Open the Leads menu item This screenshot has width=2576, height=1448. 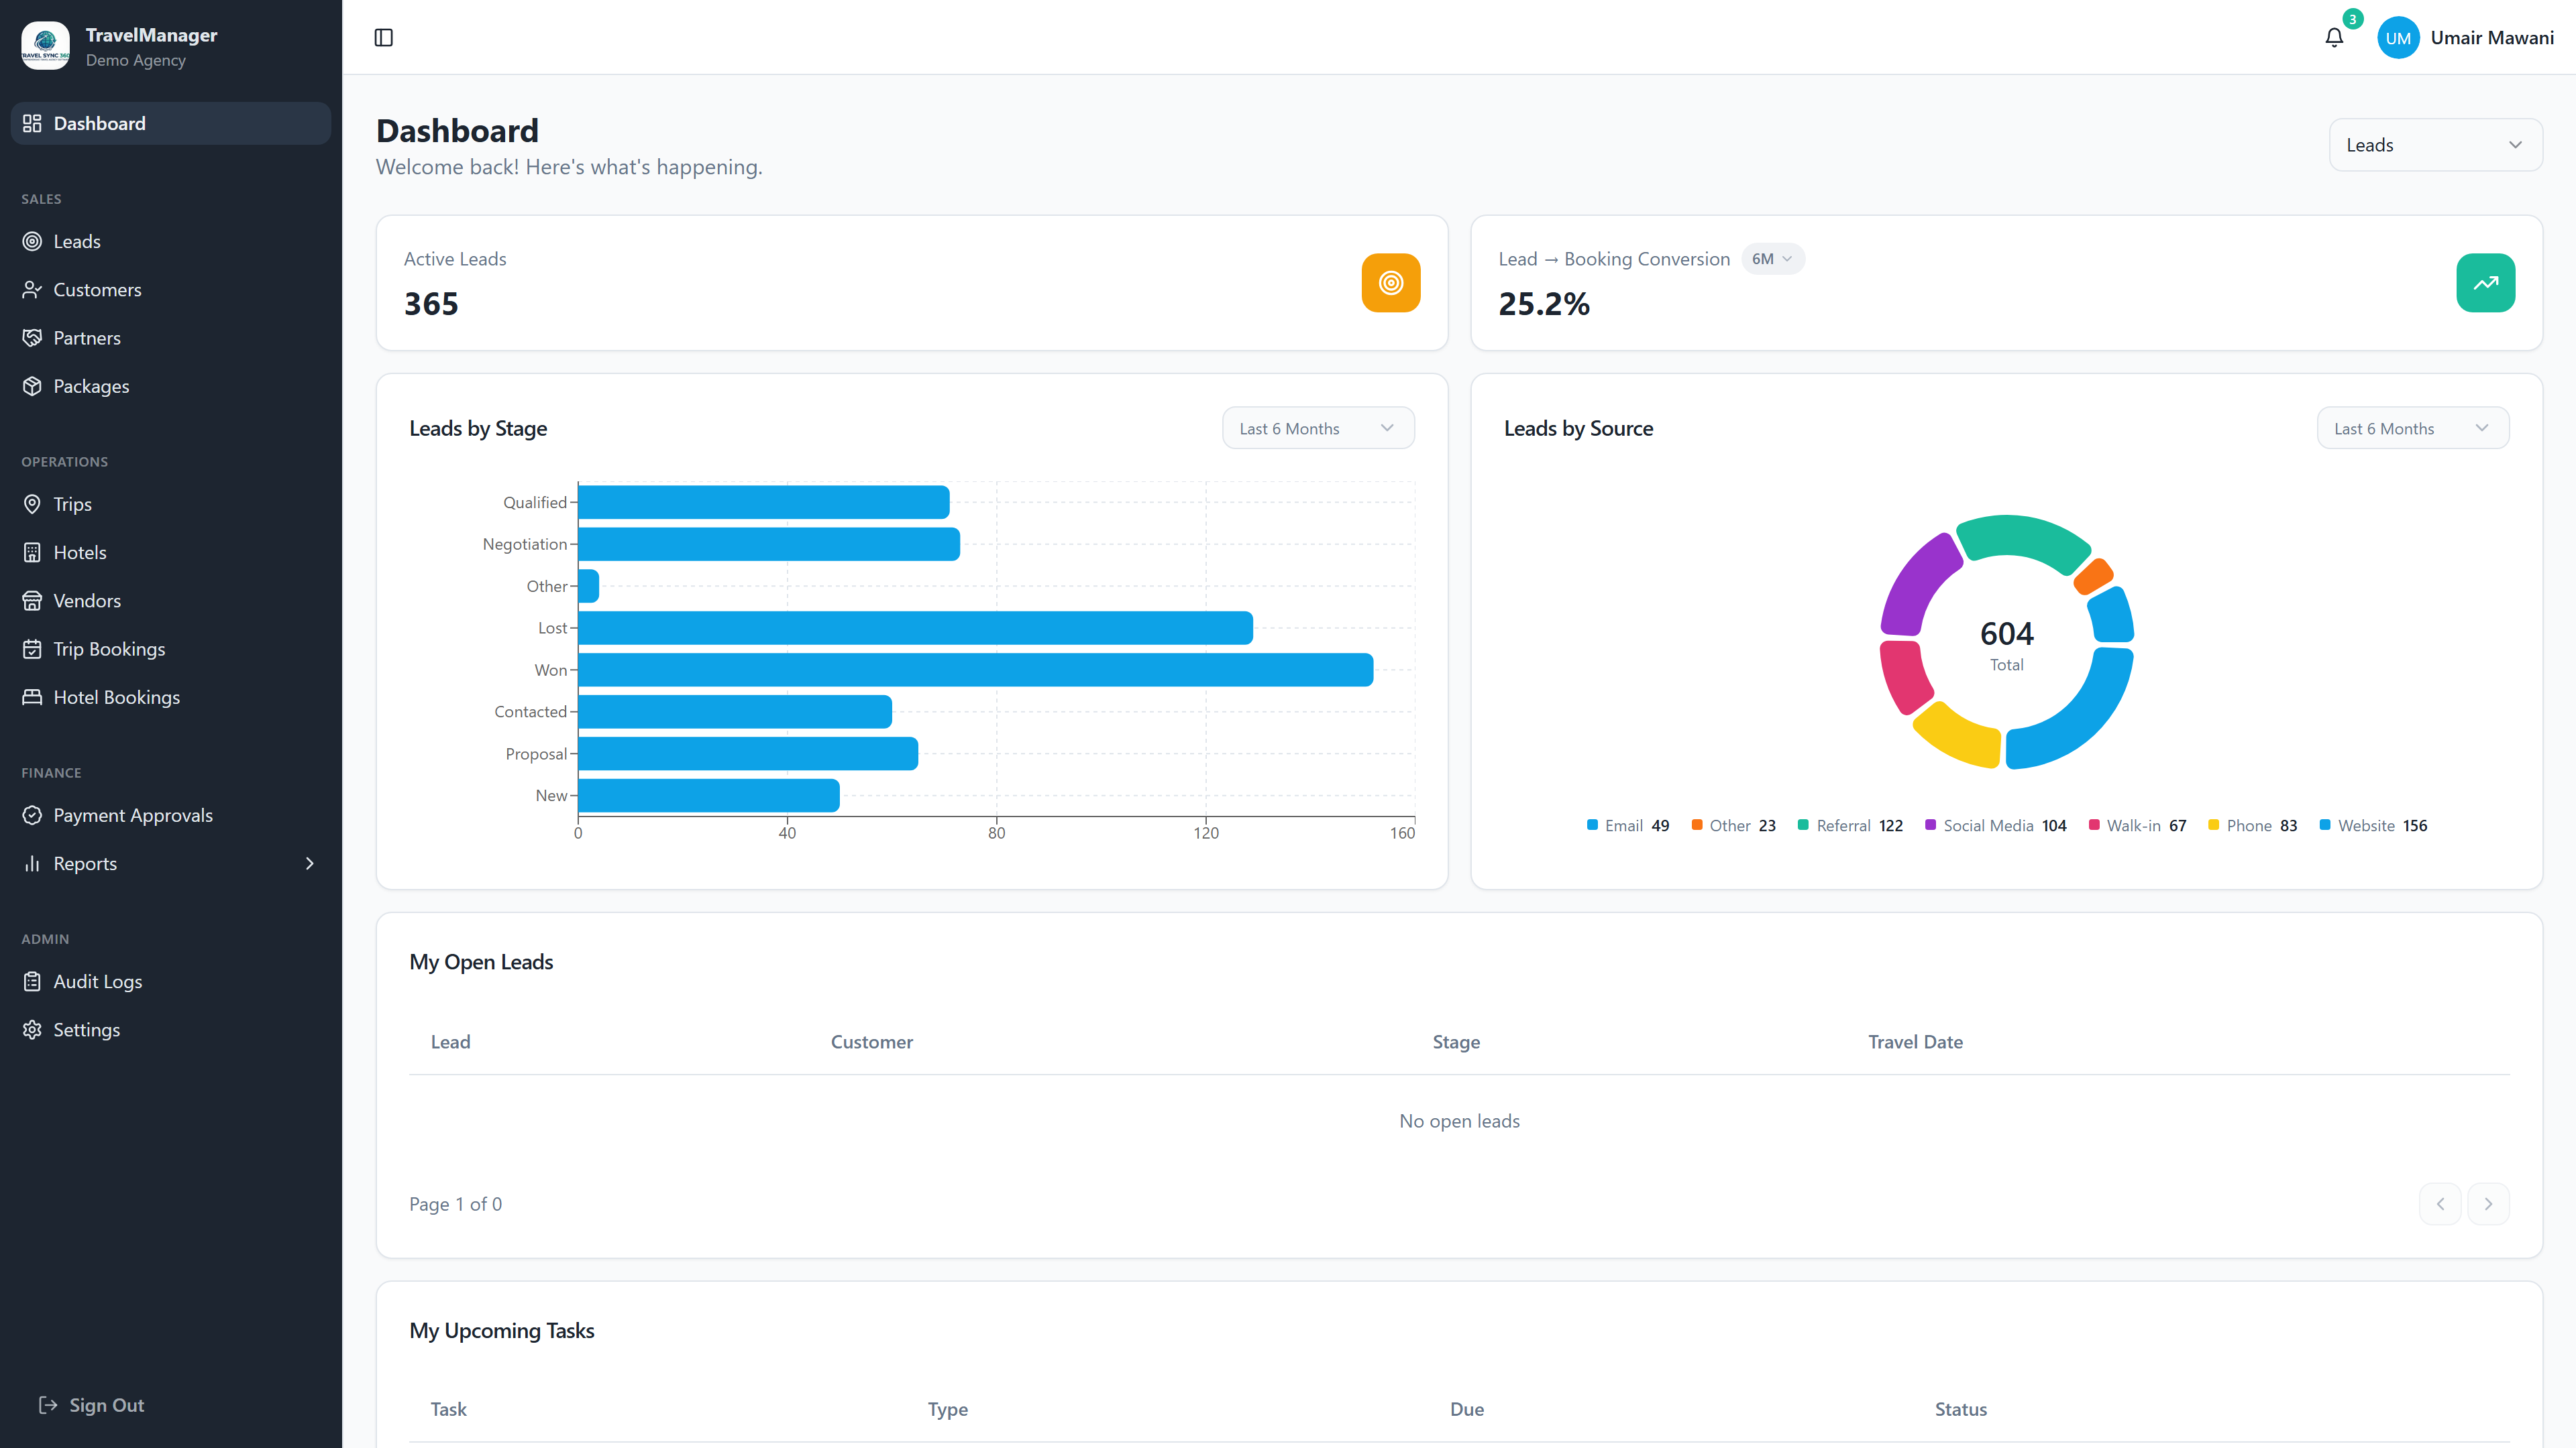171,242
